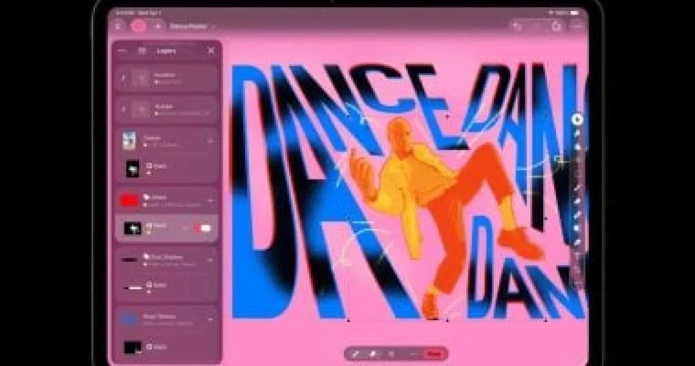695x366 pixels.
Task: Select the dancer-thumbnail layer
Action: (167, 141)
